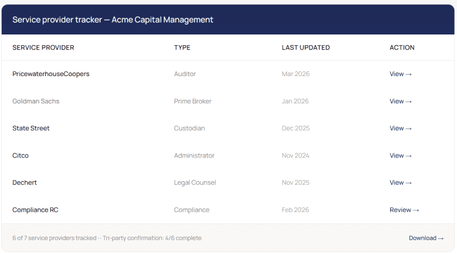Click the Dechert provider name
Viewport: 457px width, 255px height.
(24, 182)
